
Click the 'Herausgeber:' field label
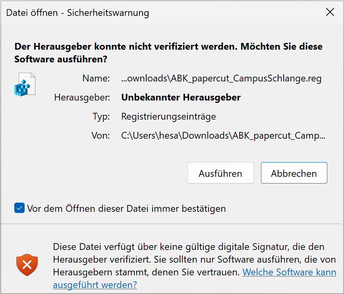(82, 97)
